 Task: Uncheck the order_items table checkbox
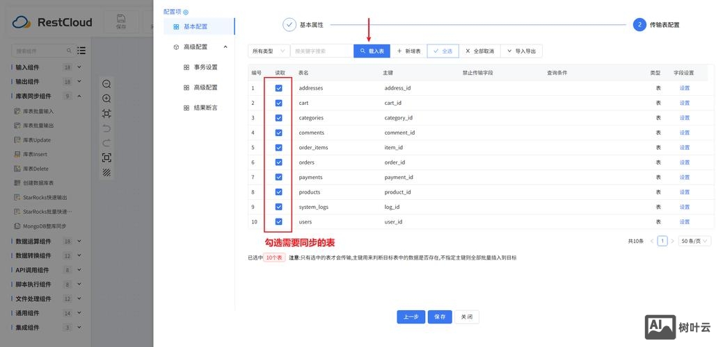278,148
